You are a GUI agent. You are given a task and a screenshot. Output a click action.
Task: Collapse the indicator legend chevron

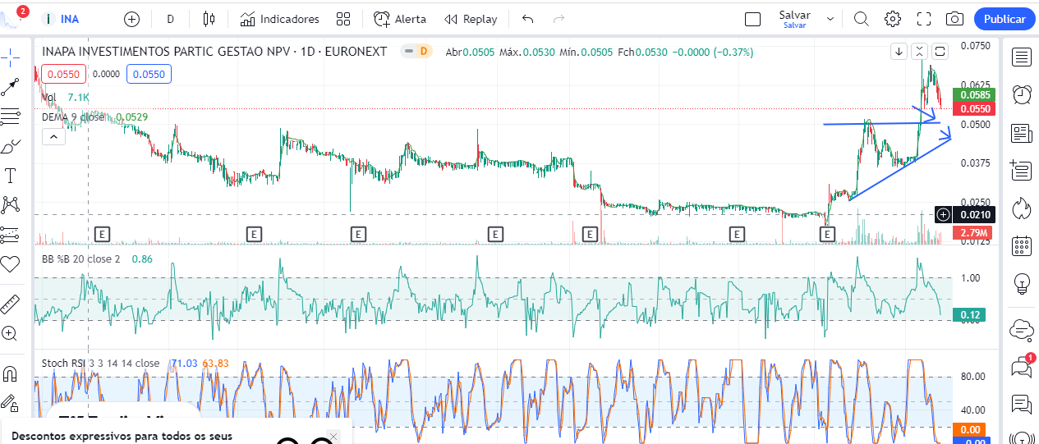tap(53, 136)
